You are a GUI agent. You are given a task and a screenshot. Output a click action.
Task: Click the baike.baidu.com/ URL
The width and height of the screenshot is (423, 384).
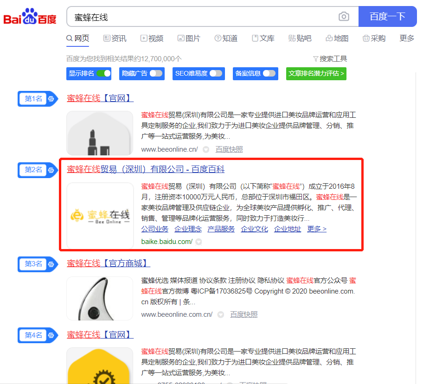[167, 242]
